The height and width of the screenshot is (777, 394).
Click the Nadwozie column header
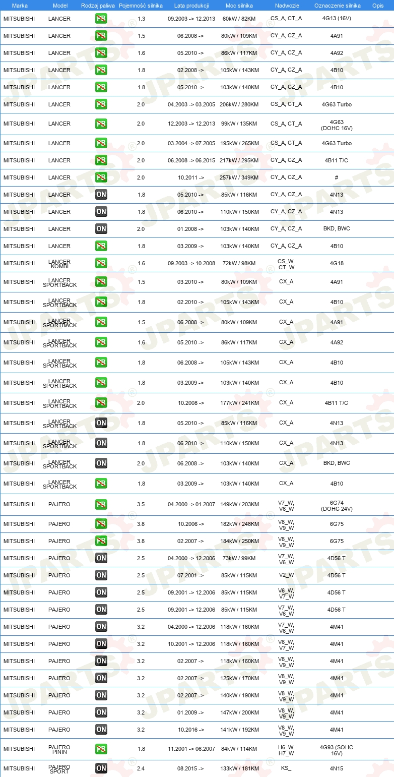[x=287, y=6]
